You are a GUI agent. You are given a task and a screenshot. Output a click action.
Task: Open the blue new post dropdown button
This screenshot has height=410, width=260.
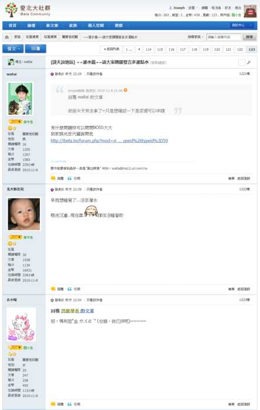click(13, 49)
